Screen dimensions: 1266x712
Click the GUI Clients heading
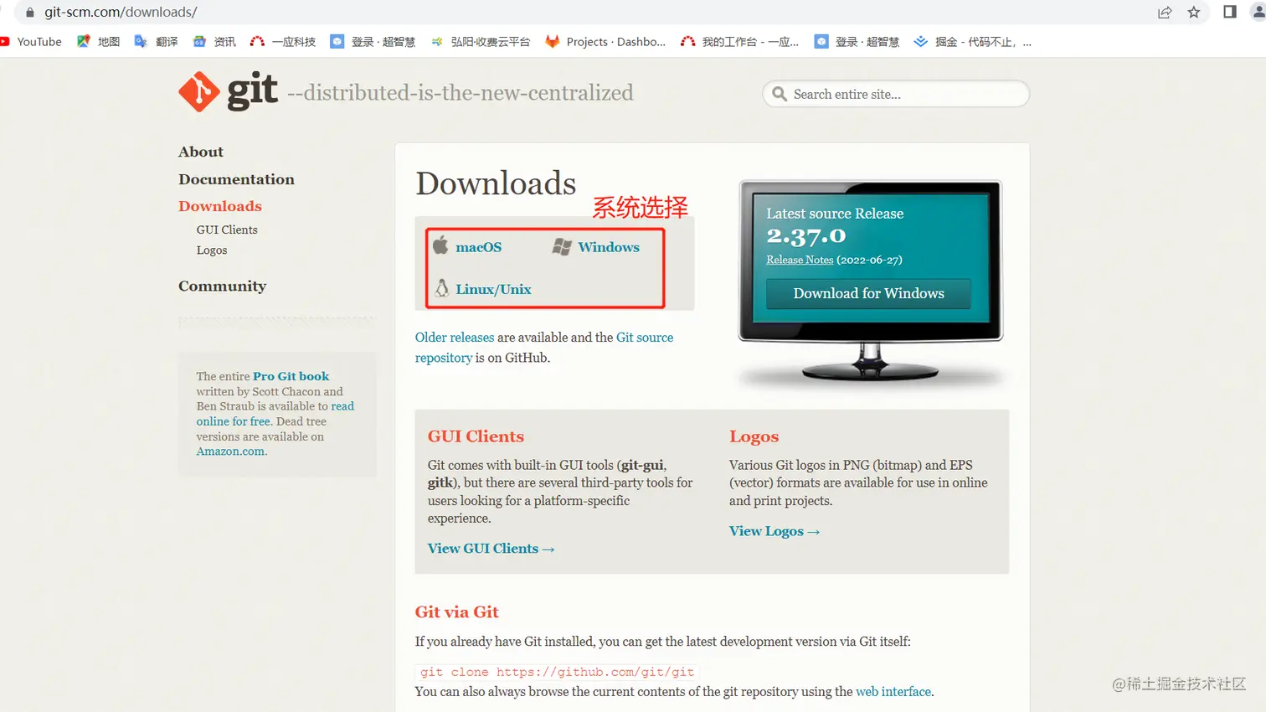476,436
